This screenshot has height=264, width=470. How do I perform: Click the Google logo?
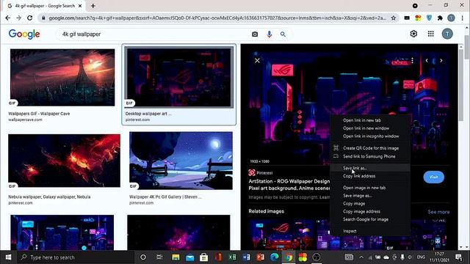[x=24, y=34]
